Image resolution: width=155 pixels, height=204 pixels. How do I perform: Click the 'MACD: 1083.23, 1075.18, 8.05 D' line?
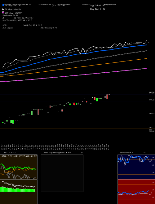17,20
